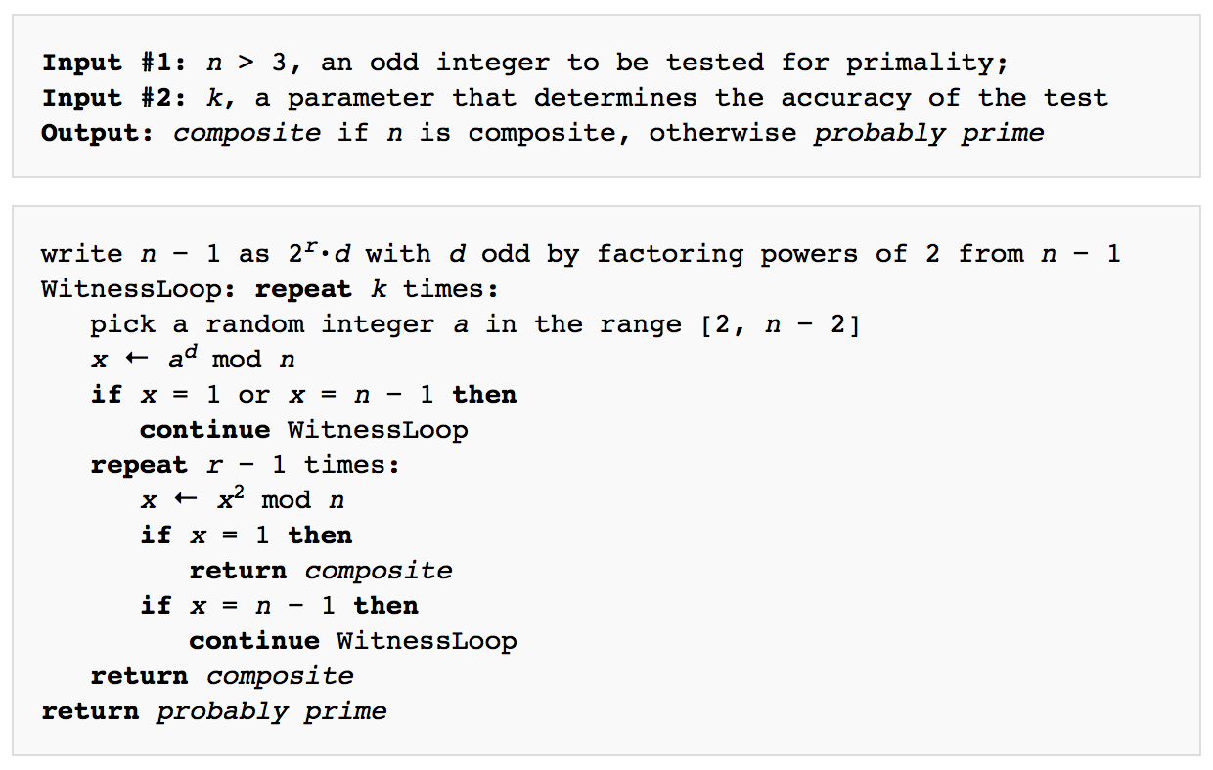Image resolution: width=1213 pixels, height=770 pixels.
Task: Click the last "return composite" statement
Action: point(222,676)
